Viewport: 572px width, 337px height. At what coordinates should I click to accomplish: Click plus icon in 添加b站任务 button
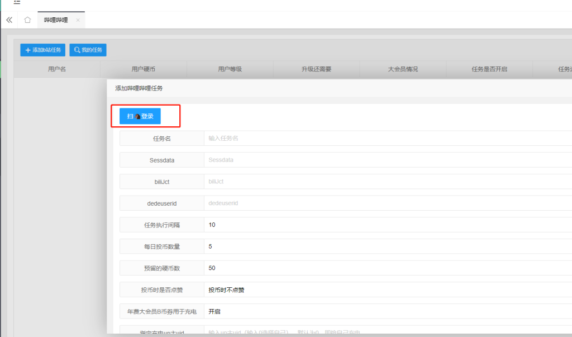pos(28,50)
